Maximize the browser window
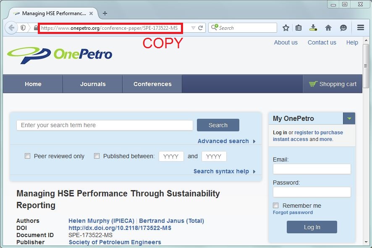 point(345,4)
